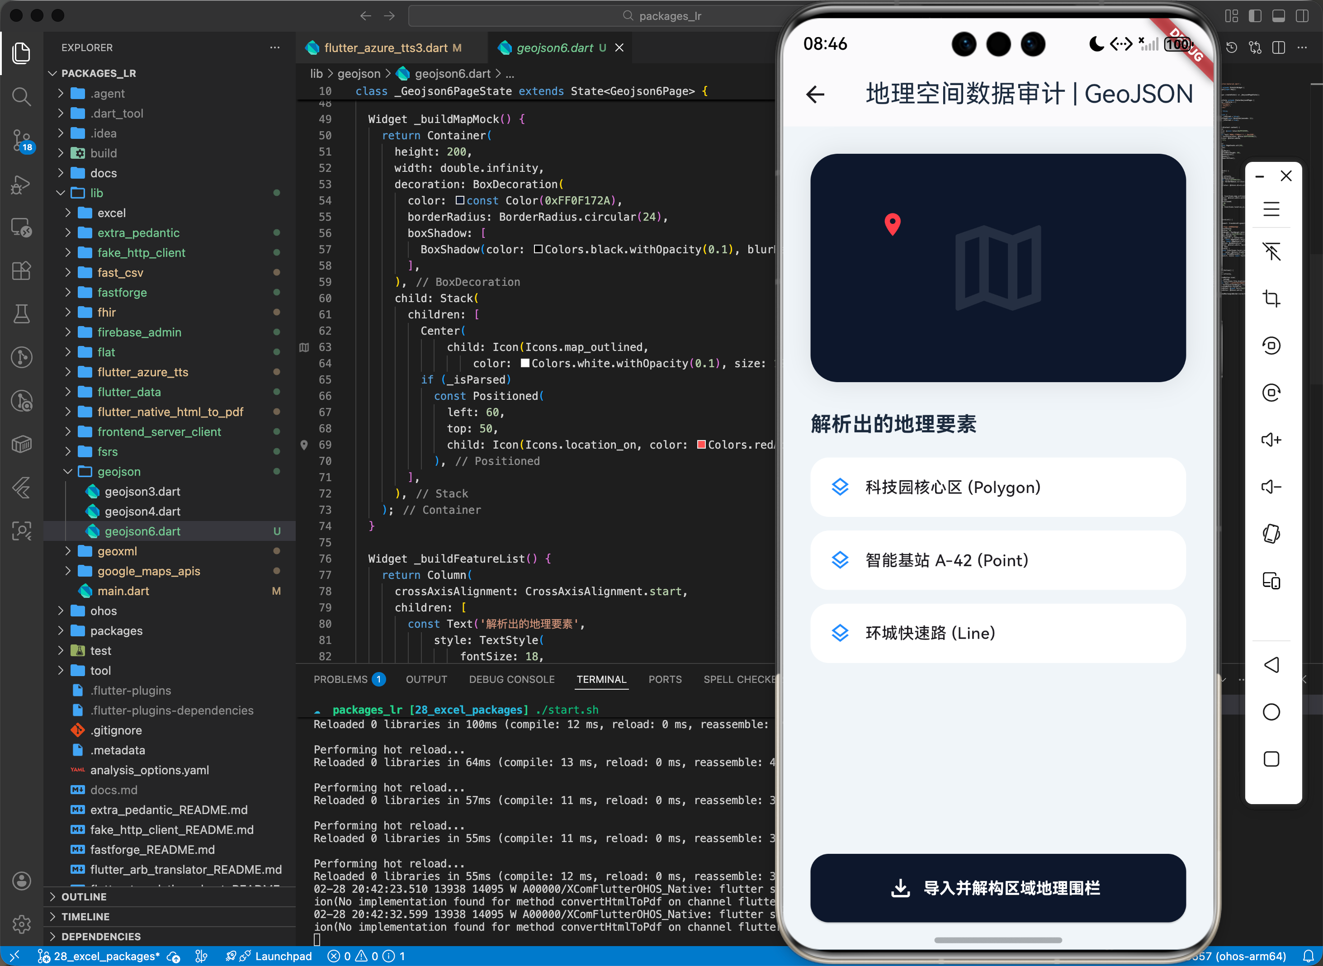Click the emulator triangle back button
Image resolution: width=1323 pixels, height=966 pixels.
click(x=1271, y=665)
